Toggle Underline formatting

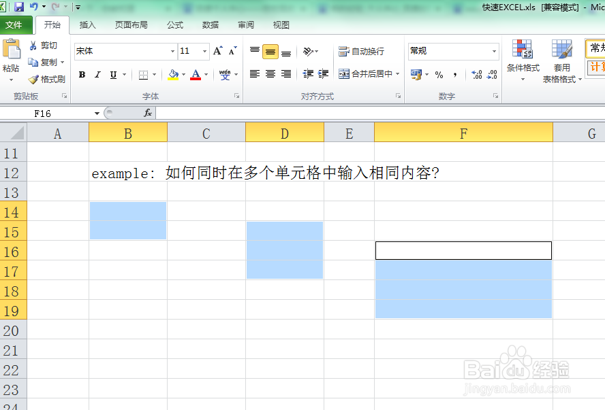[113, 75]
